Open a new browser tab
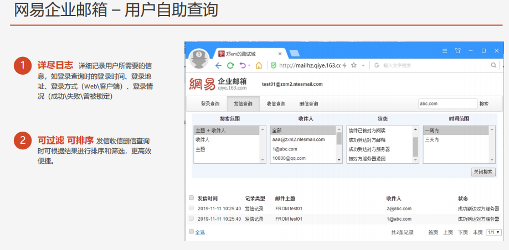This screenshot has height=250, width=509. tap(295, 54)
